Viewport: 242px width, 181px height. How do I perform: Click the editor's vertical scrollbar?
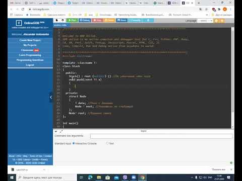point(233,70)
